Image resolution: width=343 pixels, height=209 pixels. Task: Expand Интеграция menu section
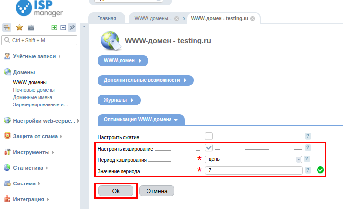[28, 199]
